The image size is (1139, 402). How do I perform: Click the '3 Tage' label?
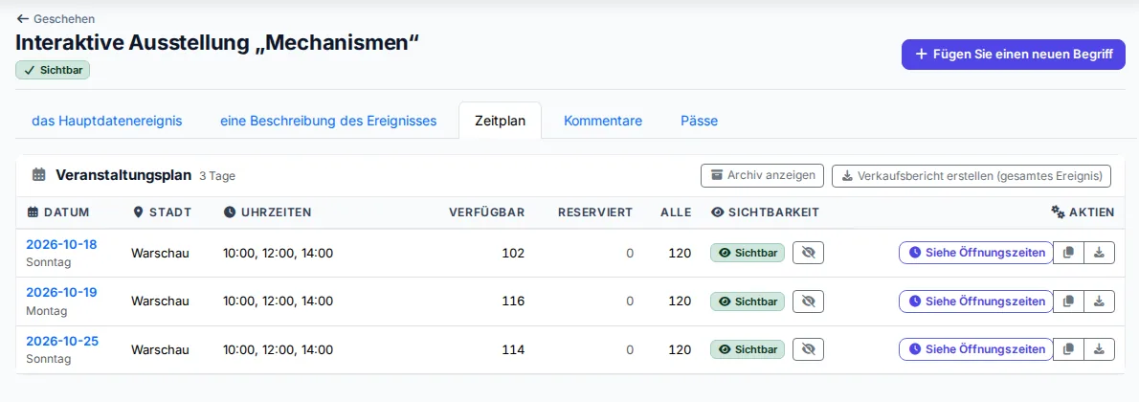click(217, 176)
